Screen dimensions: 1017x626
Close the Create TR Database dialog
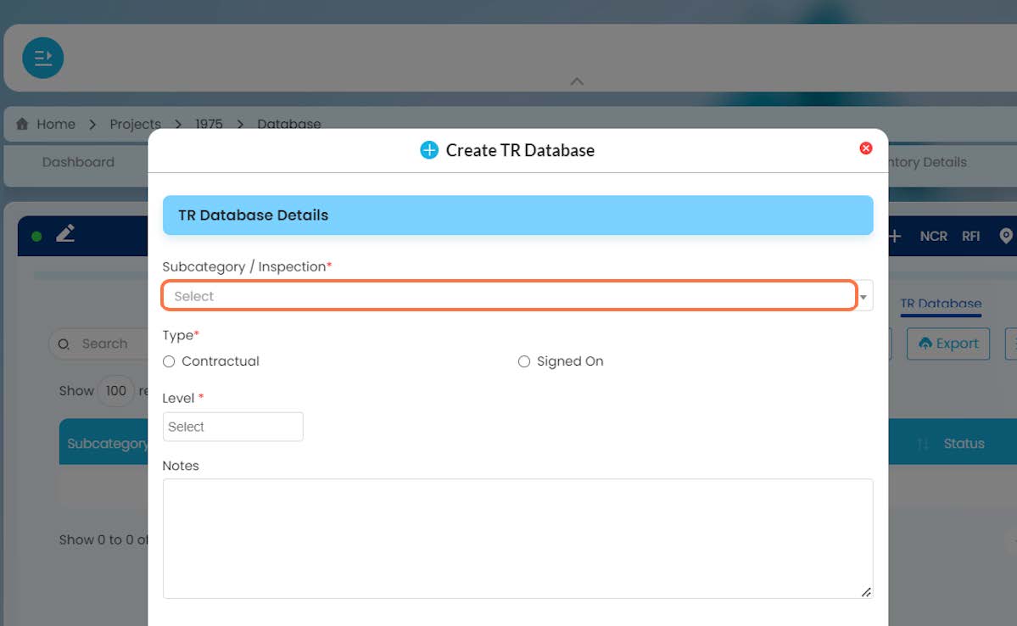tap(866, 148)
